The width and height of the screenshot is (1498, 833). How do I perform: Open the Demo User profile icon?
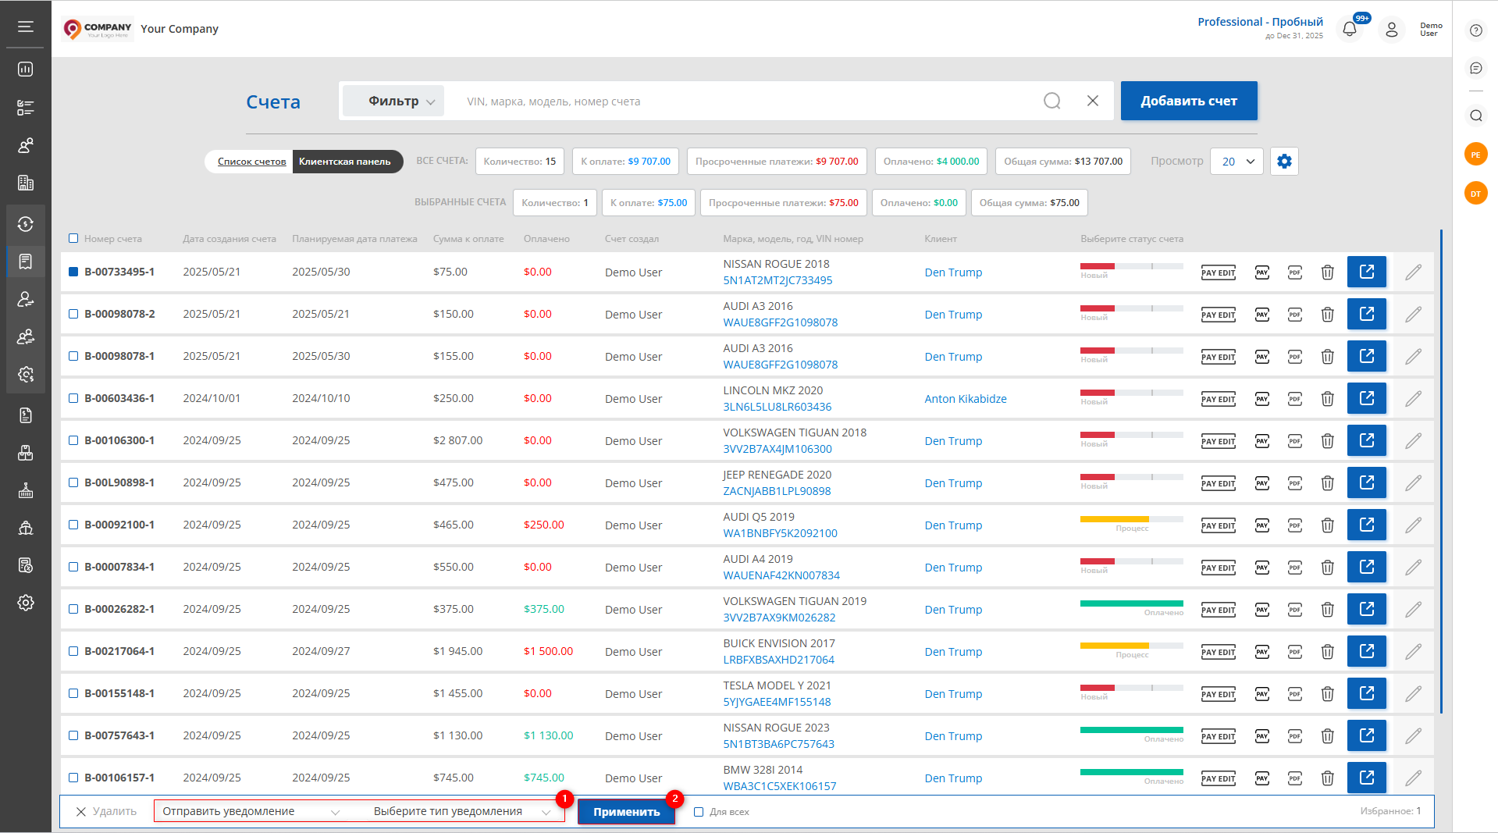pyautogui.click(x=1392, y=30)
